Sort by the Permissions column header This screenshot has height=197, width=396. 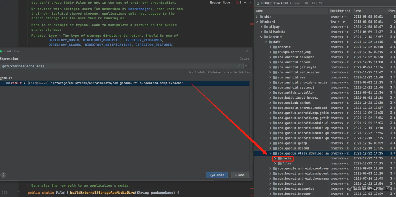pos(340,11)
